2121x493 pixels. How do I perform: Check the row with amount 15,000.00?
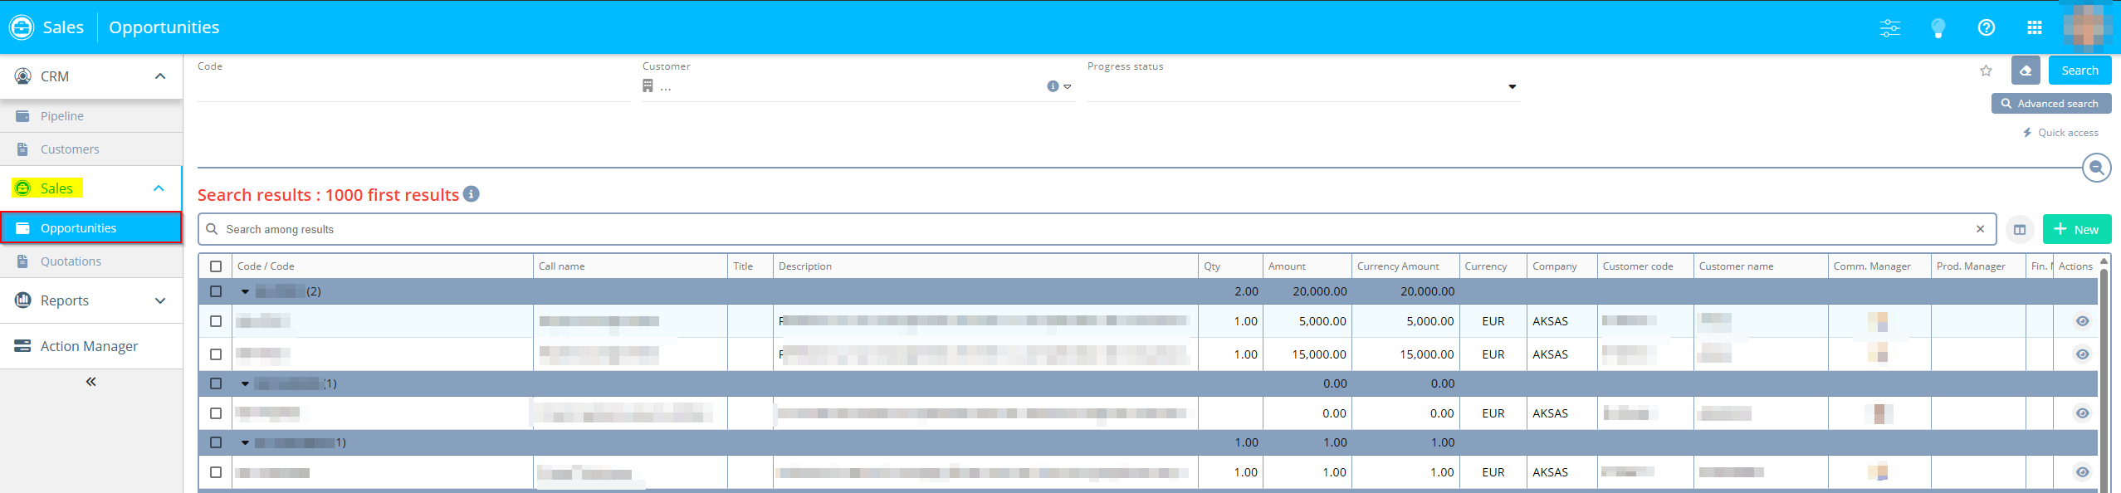216,354
